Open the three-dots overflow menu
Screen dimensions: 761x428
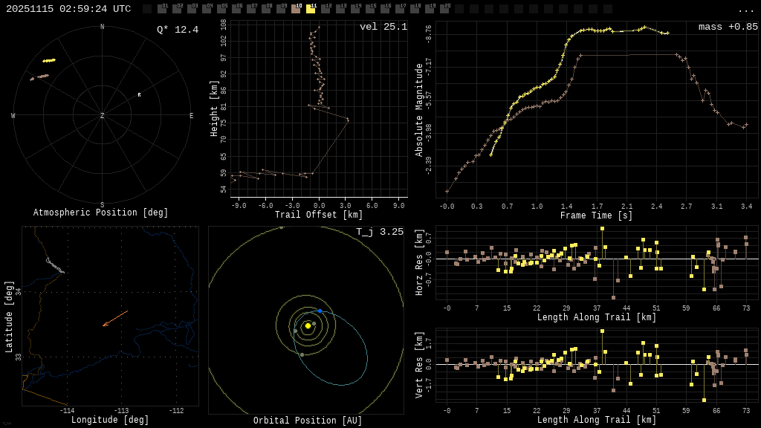coord(745,10)
